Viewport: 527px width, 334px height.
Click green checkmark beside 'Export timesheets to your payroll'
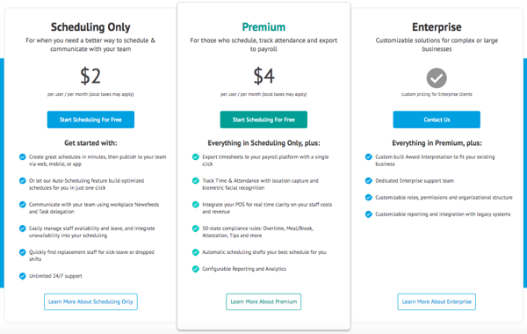pos(196,156)
